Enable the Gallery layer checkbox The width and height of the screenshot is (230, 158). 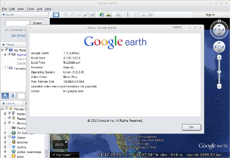[x=10, y=146]
